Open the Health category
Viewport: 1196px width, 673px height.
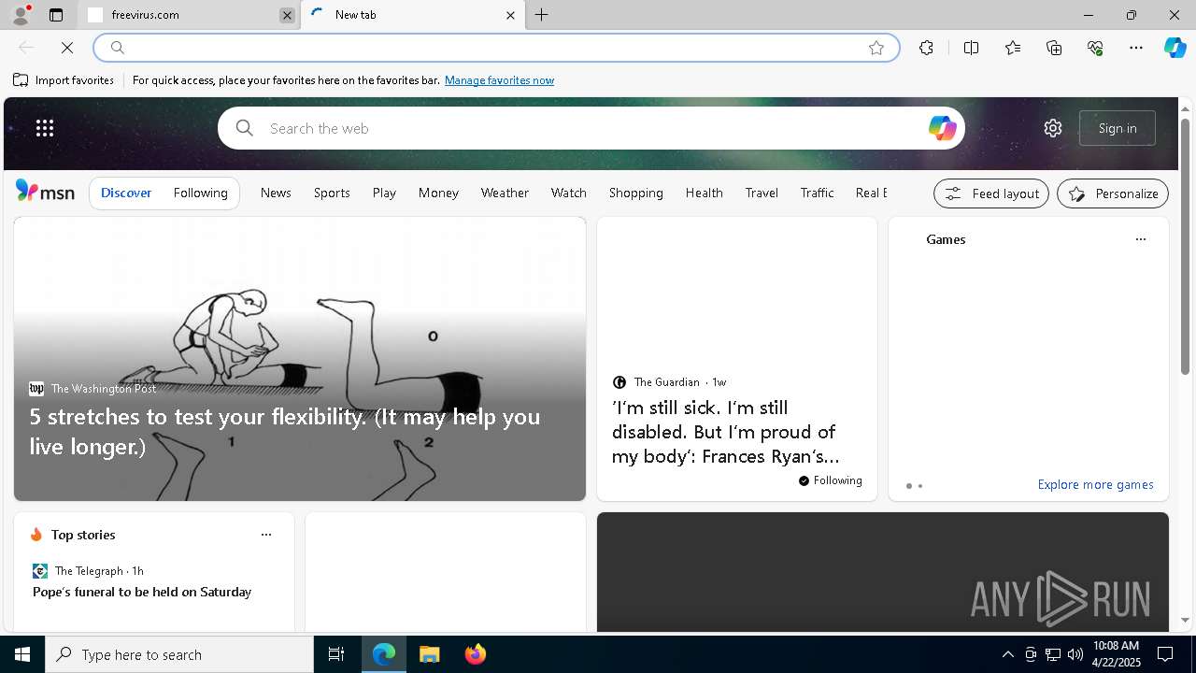(705, 193)
